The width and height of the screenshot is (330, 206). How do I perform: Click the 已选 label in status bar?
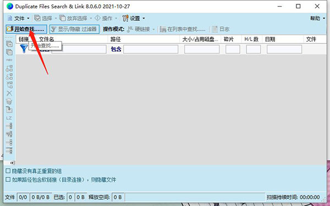click(x=59, y=197)
